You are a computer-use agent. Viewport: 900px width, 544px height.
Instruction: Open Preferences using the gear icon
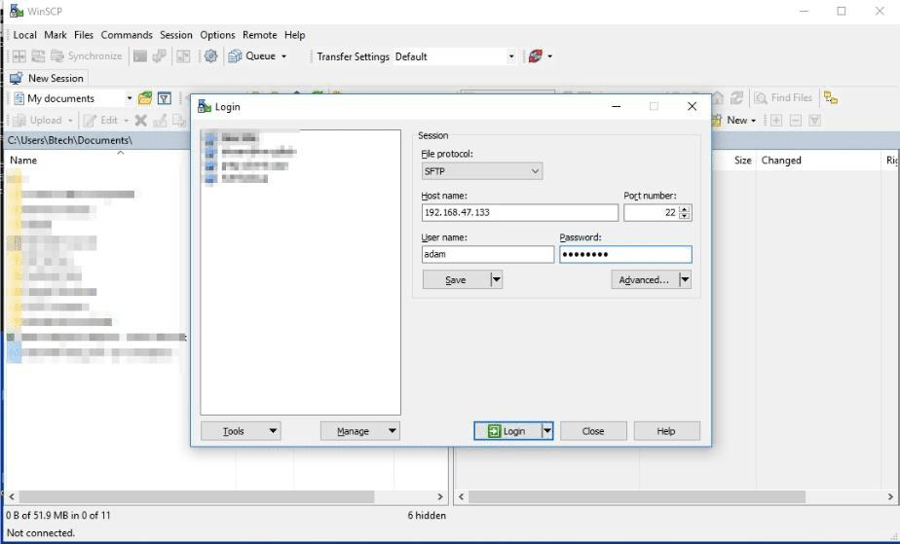[x=210, y=56]
